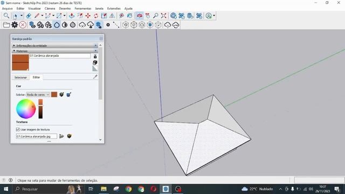Toggle the hatched striped drop icon
The image size is (345, 194).
click(x=73, y=25)
